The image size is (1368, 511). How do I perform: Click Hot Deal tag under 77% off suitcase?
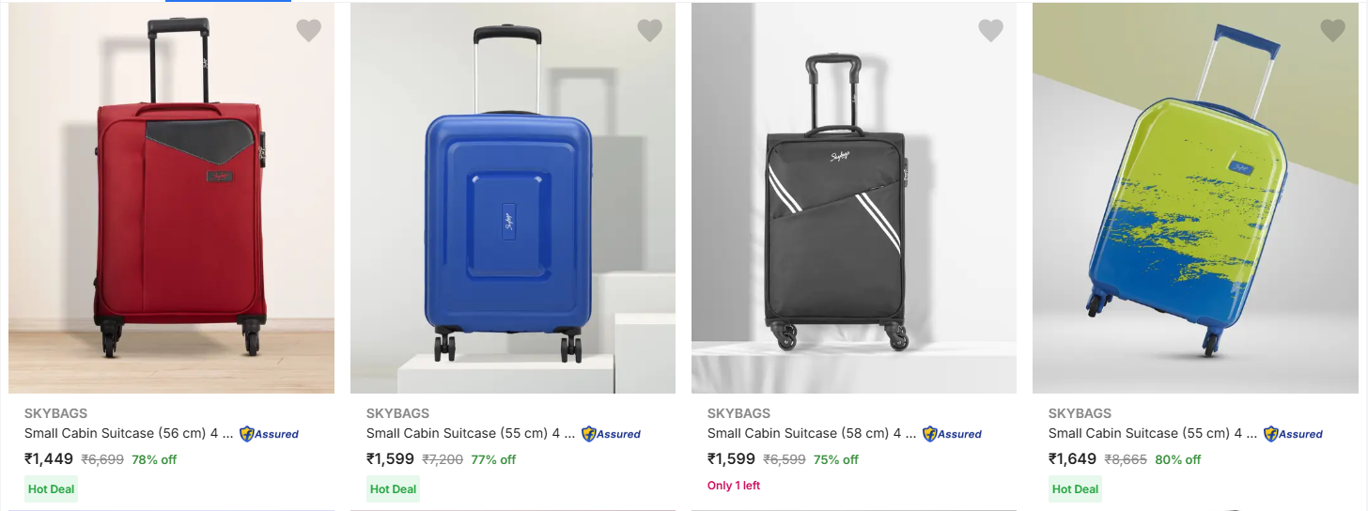point(393,488)
